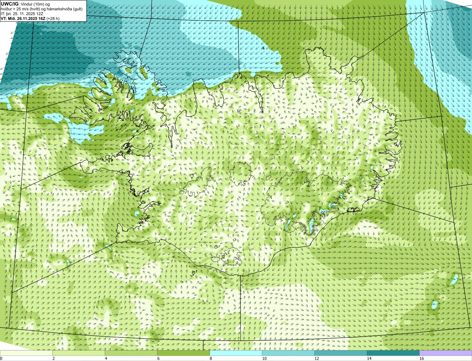Click the legend tick label '6'
Viewport: 472px width, 361px height.
tap(159, 358)
